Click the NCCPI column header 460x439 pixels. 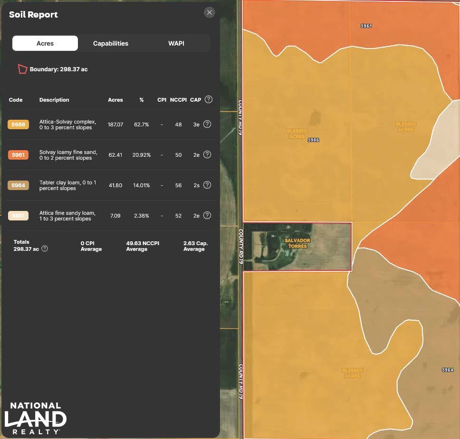(178, 100)
